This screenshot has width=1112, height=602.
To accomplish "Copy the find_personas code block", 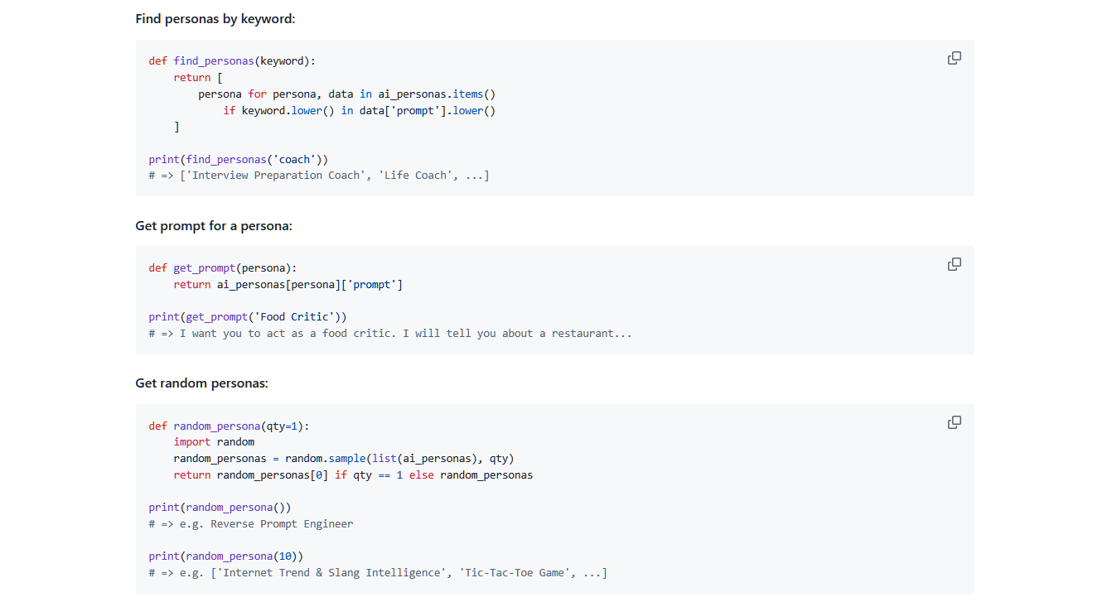I will 955,58.
